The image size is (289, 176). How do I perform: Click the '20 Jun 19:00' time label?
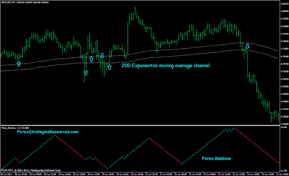click(108, 174)
